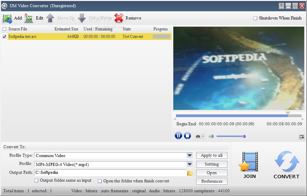Click the Estimated Size column header
The height and width of the screenshot is (196, 307).
pos(67,29)
